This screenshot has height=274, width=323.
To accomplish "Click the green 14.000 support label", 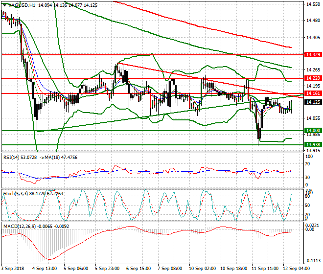I will coord(313,131).
